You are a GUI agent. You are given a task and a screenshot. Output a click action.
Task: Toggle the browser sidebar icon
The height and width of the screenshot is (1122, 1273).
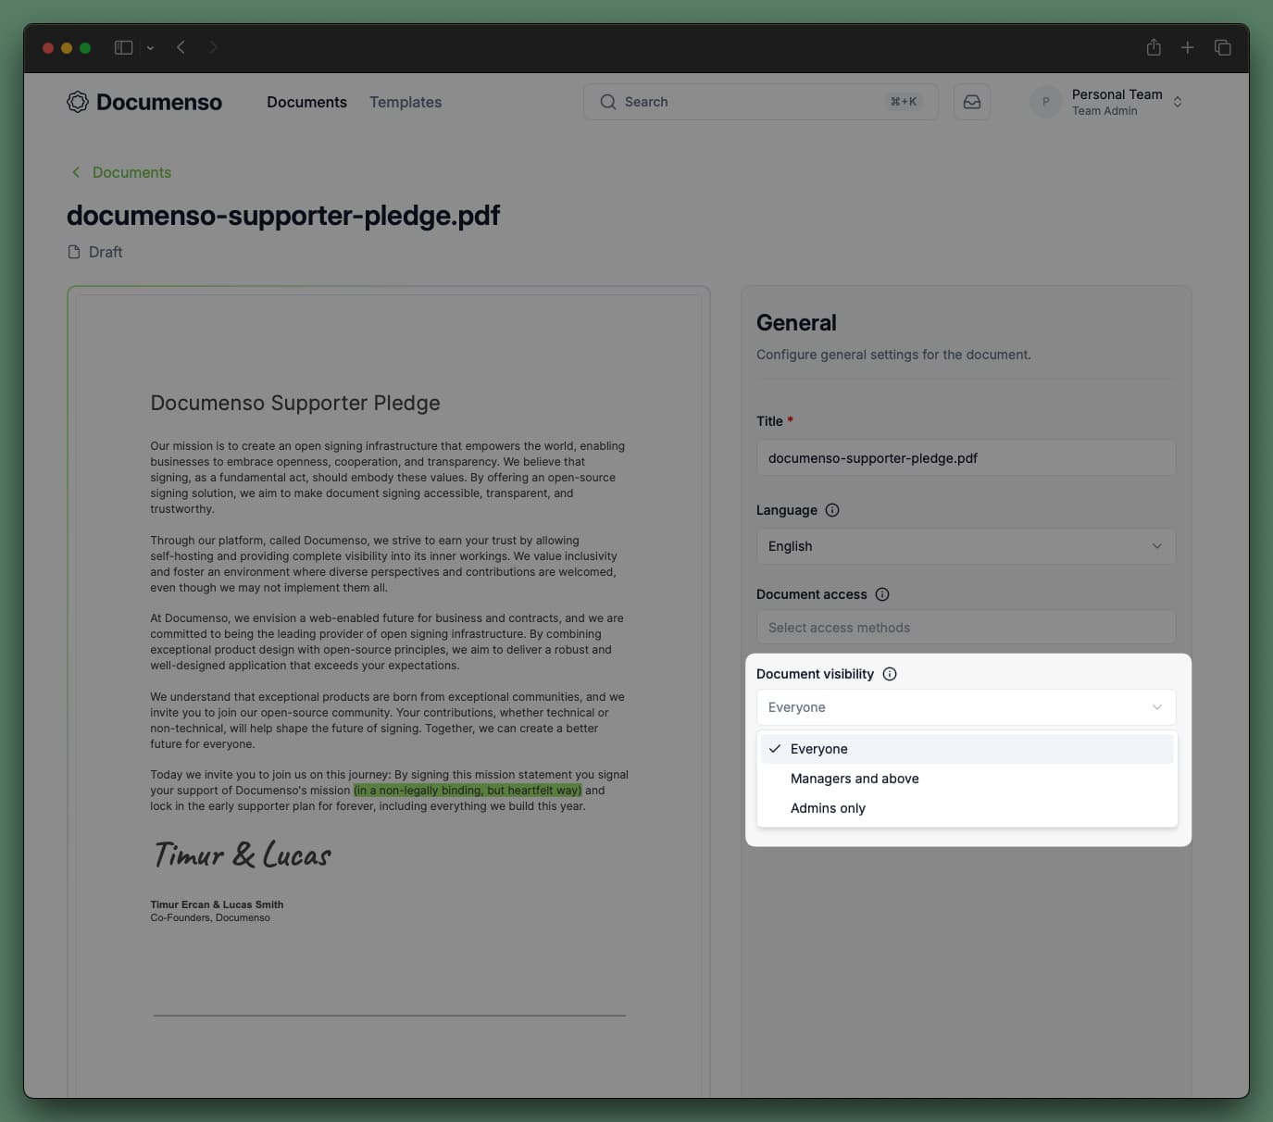tap(123, 47)
